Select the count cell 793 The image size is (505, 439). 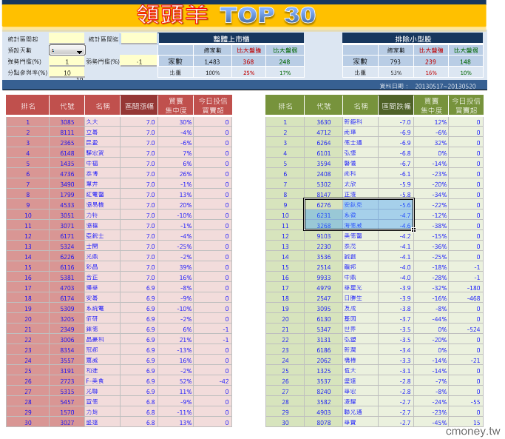coord(396,61)
